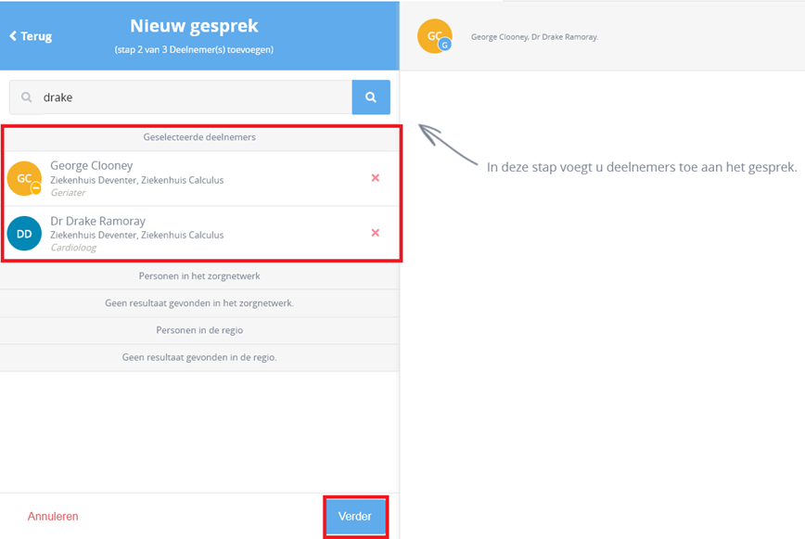Continue with the Verder button
805x539 pixels.
[355, 517]
